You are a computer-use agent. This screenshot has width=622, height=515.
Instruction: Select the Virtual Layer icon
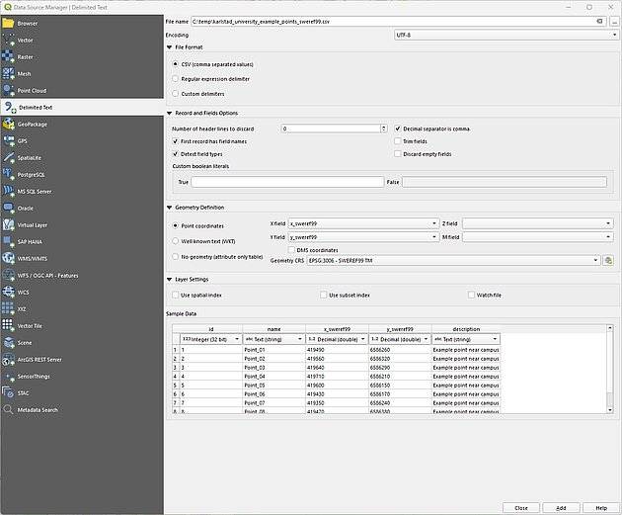coord(8,224)
